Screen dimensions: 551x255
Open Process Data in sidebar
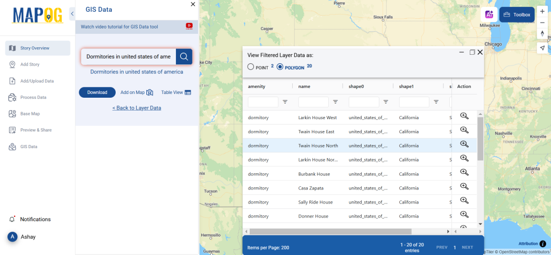click(x=33, y=97)
